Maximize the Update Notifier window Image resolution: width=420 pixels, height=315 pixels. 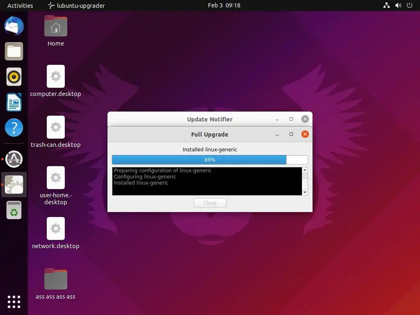point(291,119)
